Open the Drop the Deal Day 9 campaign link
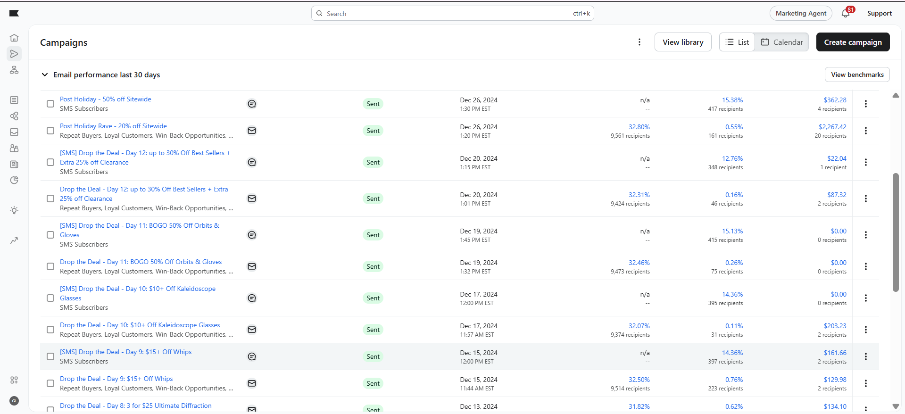Screen dimensions: 905x414 click(116, 379)
